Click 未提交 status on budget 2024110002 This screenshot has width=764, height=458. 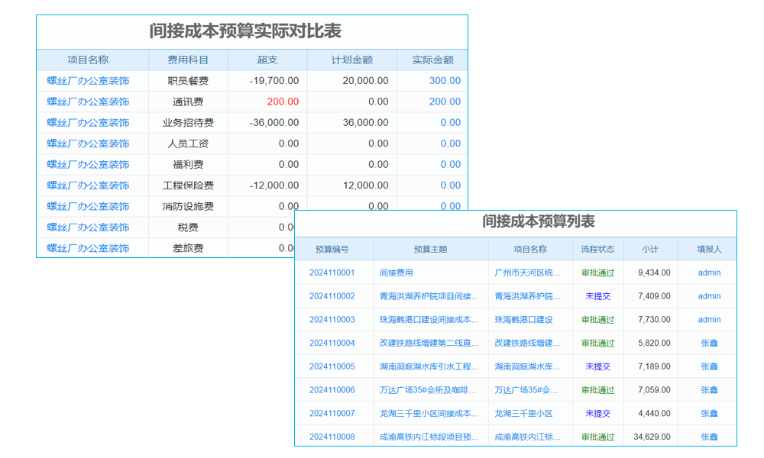(597, 295)
